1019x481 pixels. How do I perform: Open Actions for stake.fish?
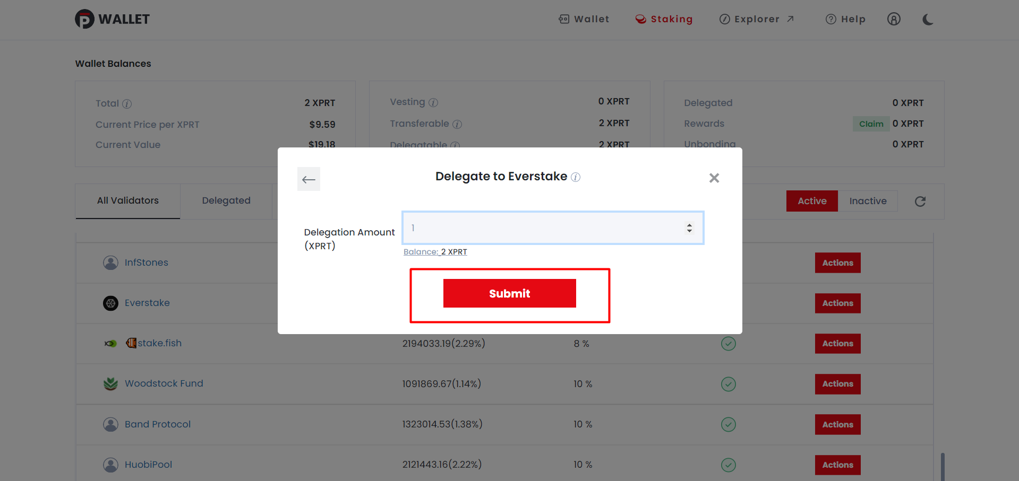(x=838, y=344)
